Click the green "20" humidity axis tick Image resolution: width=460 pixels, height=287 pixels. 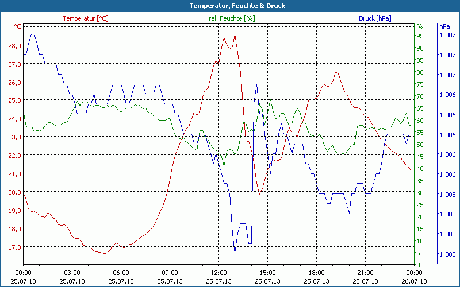click(420, 217)
